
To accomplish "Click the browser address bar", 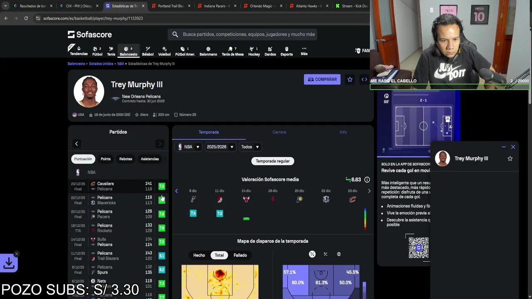I will click(x=199, y=18).
